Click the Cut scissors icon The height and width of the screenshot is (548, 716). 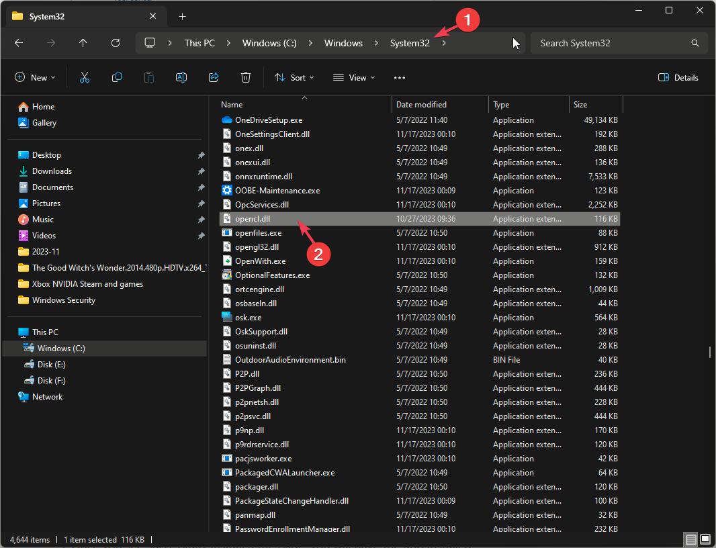(85, 78)
